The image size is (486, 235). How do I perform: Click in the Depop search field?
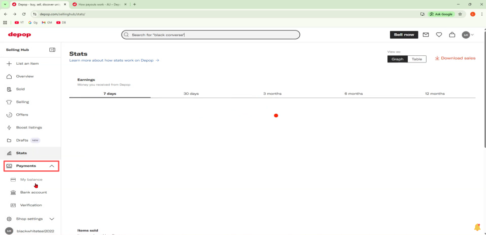(211, 35)
